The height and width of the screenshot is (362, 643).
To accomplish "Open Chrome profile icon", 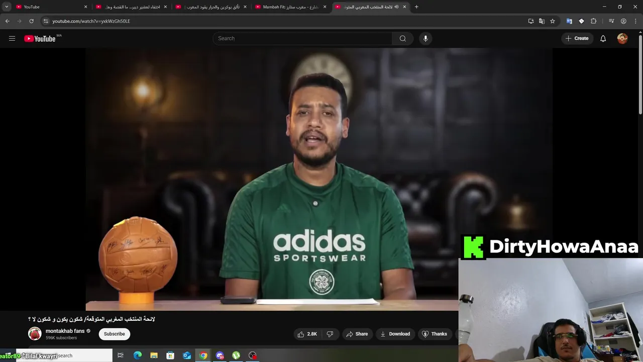I will (623, 21).
